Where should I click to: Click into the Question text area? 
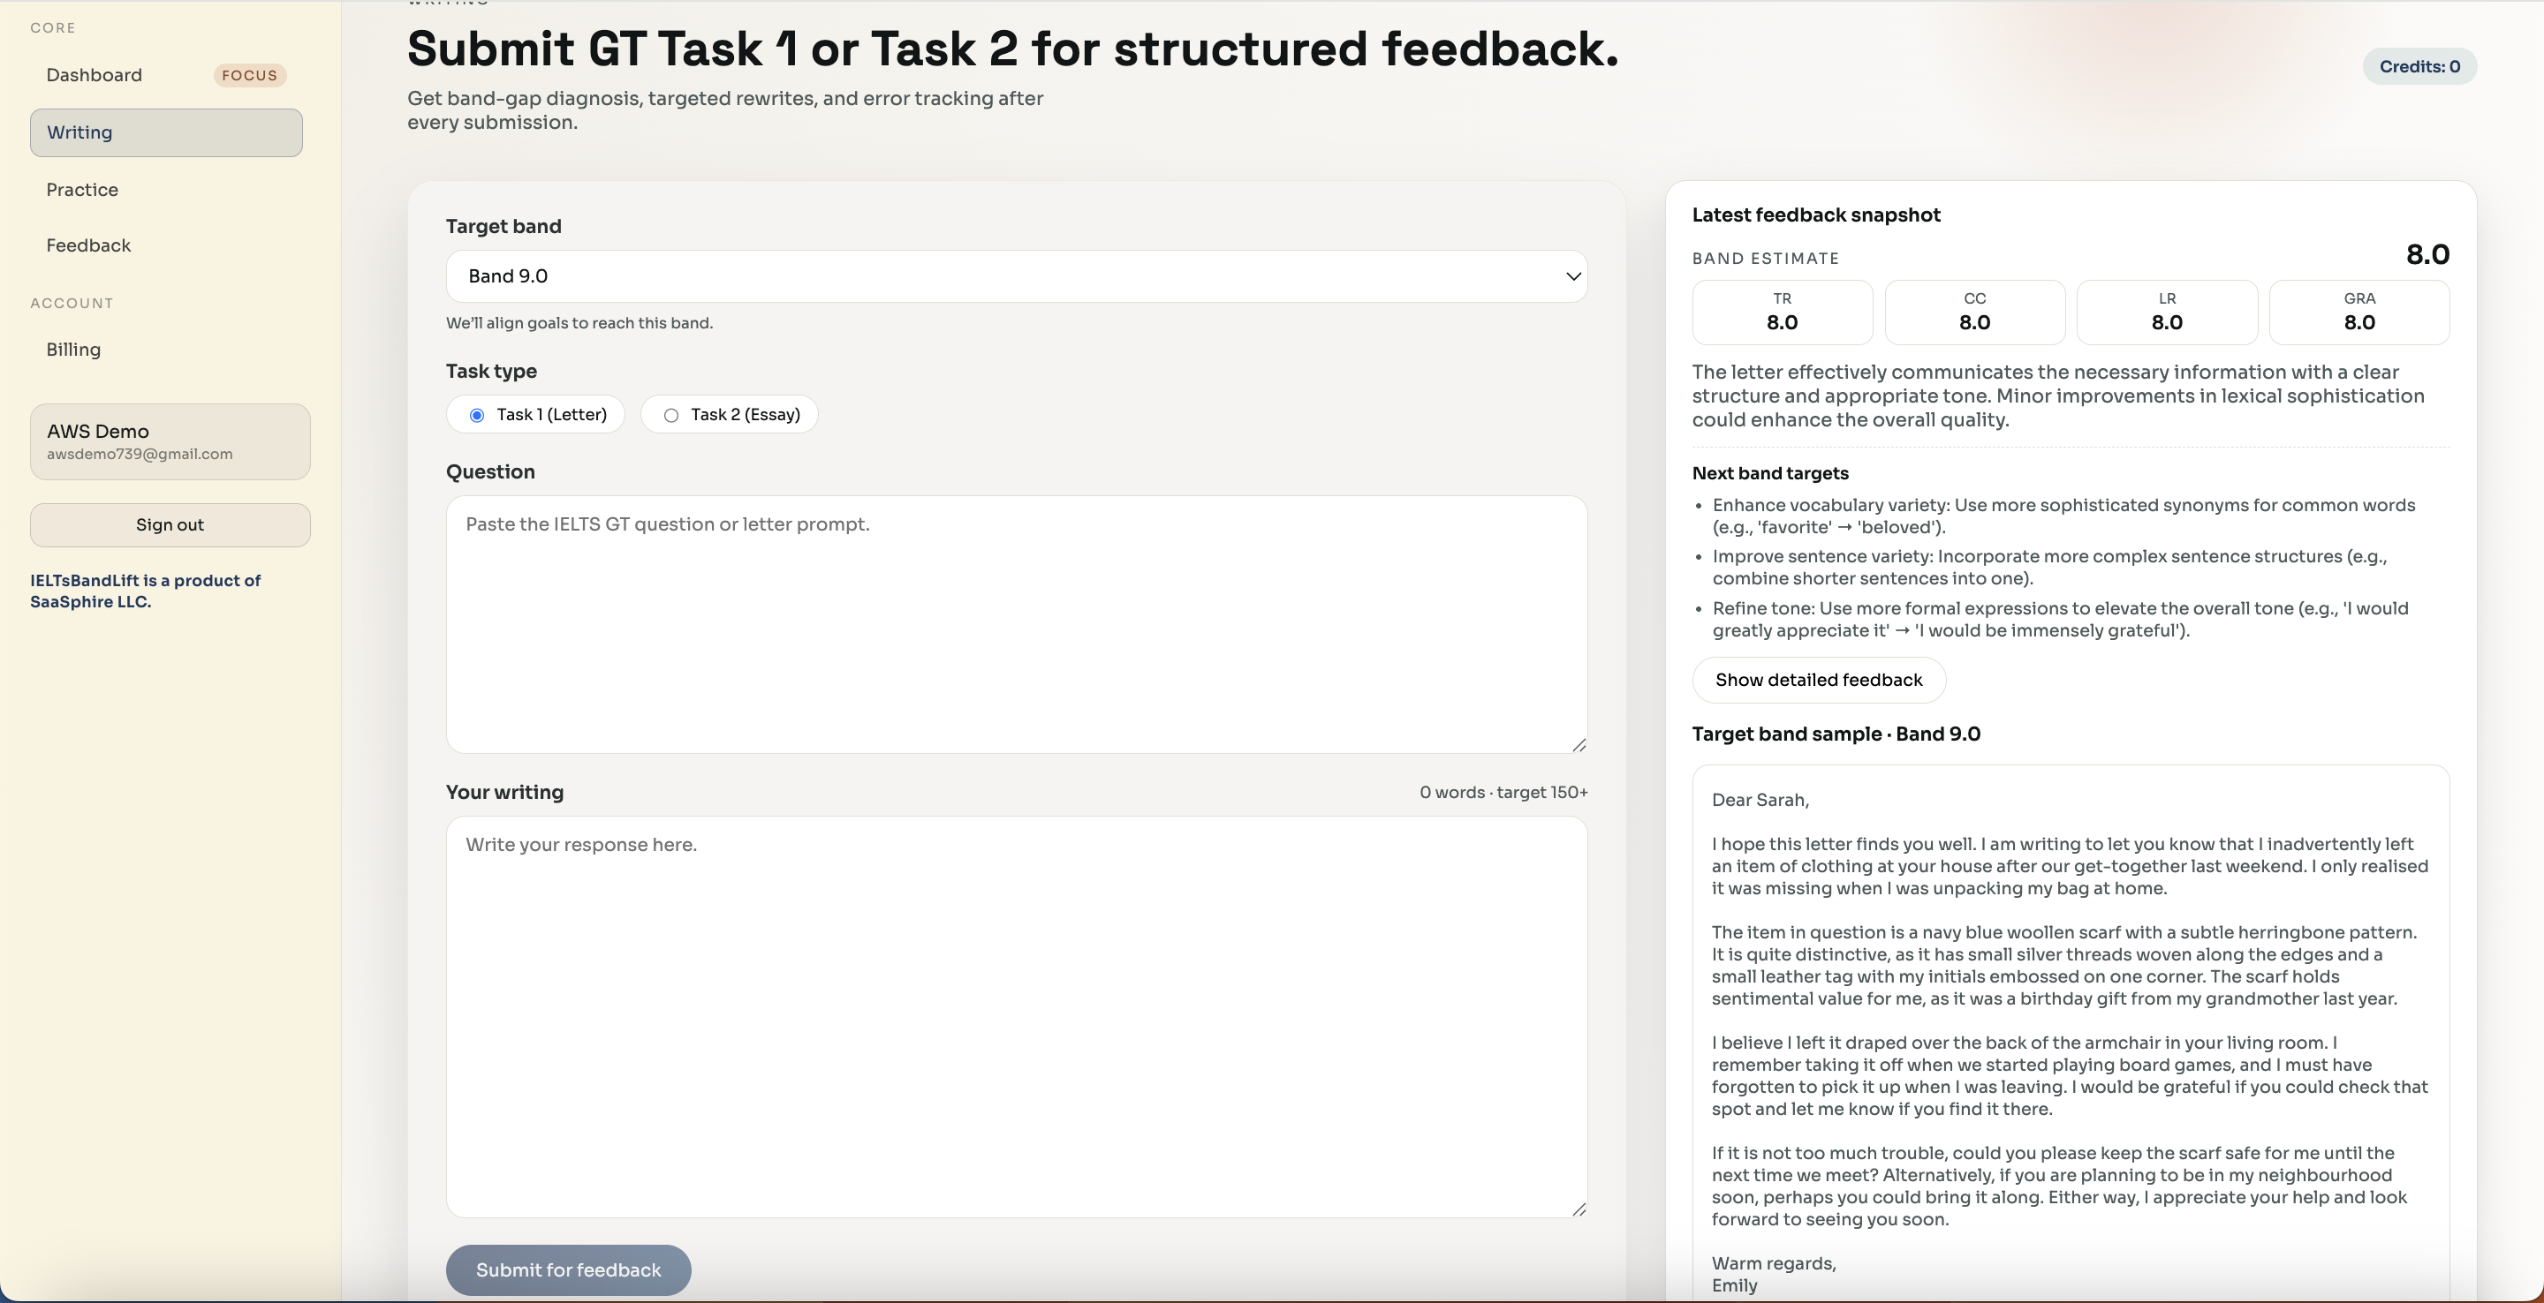coord(1015,624)
